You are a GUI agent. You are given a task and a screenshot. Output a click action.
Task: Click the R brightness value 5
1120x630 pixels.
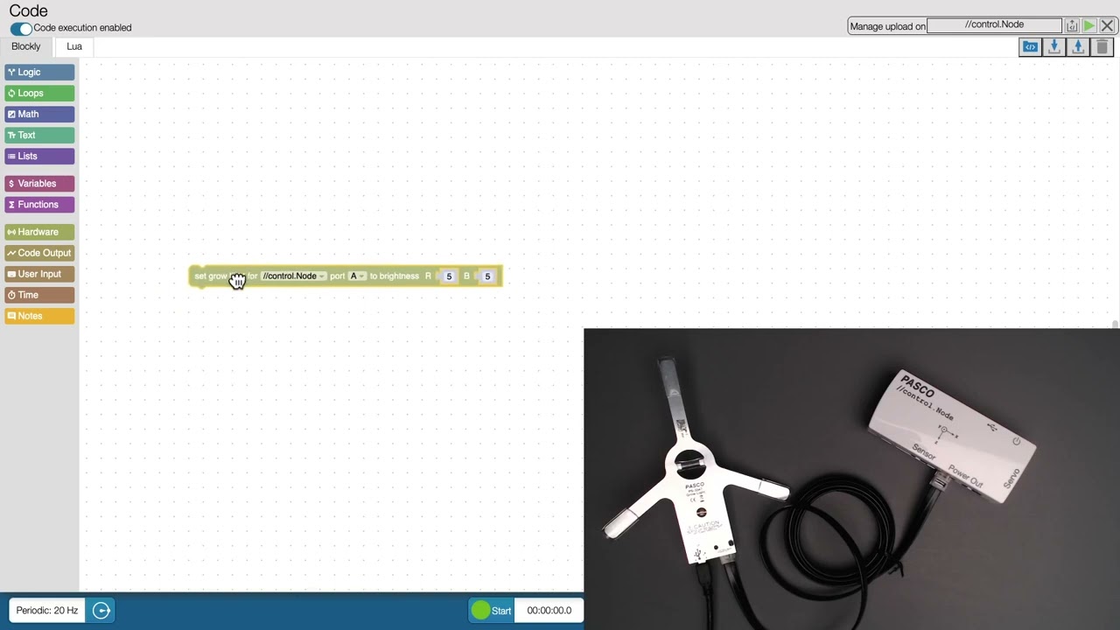(449, 276)
